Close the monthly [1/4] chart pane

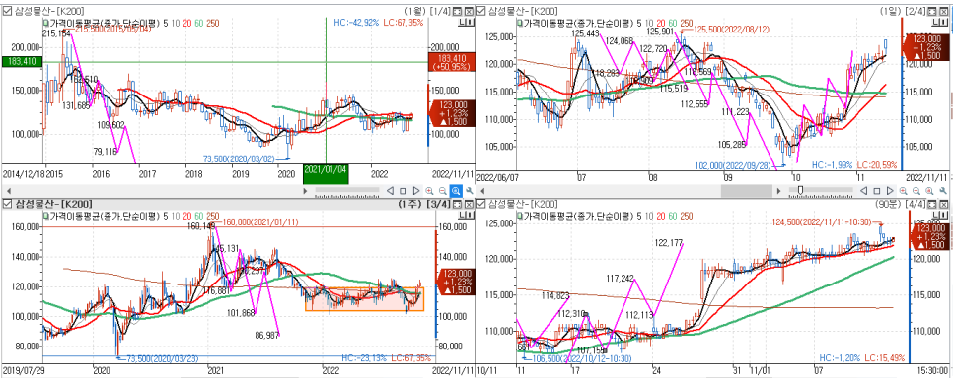coord(469,11)
